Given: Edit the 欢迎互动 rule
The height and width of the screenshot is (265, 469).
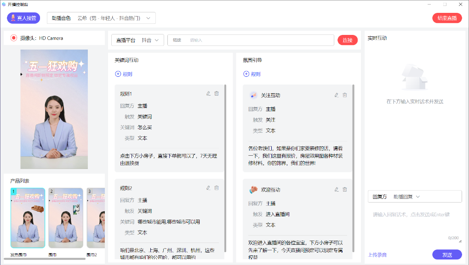Looking at the screenshot, I should coord(337,189).
